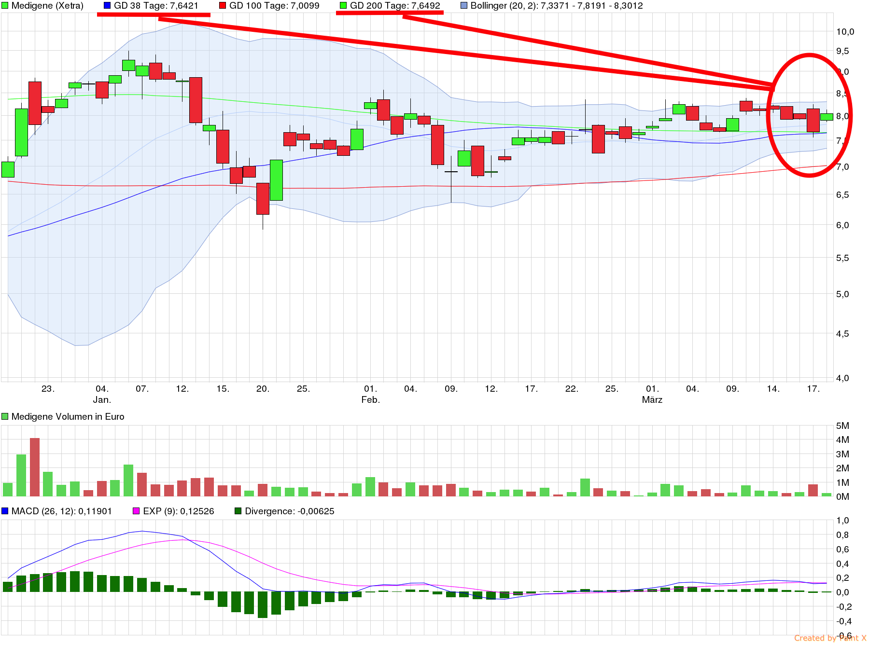Screen dimensions: 869x645
Task: Click the '1,0' MACD axis label
Action: click(842, 521)
